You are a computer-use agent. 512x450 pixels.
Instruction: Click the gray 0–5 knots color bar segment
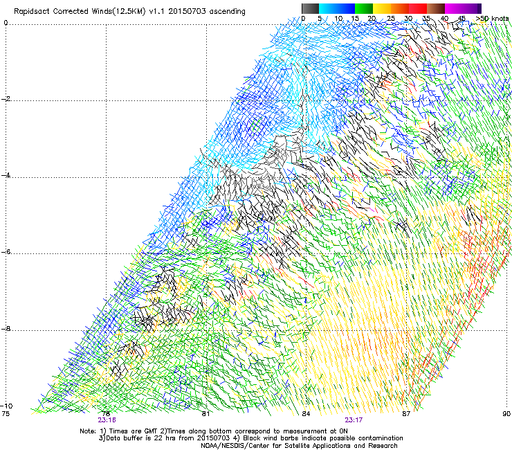click(310, 8)
